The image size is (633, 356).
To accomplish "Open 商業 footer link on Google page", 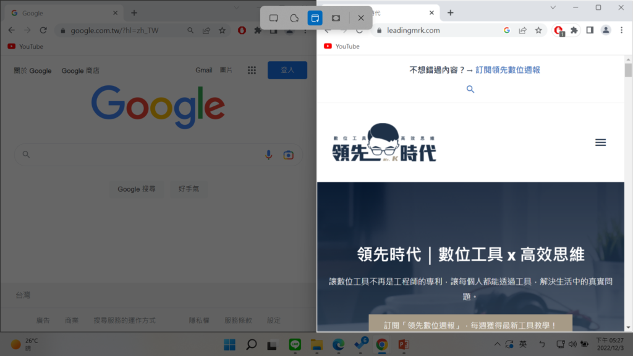I will click(72, 321).
